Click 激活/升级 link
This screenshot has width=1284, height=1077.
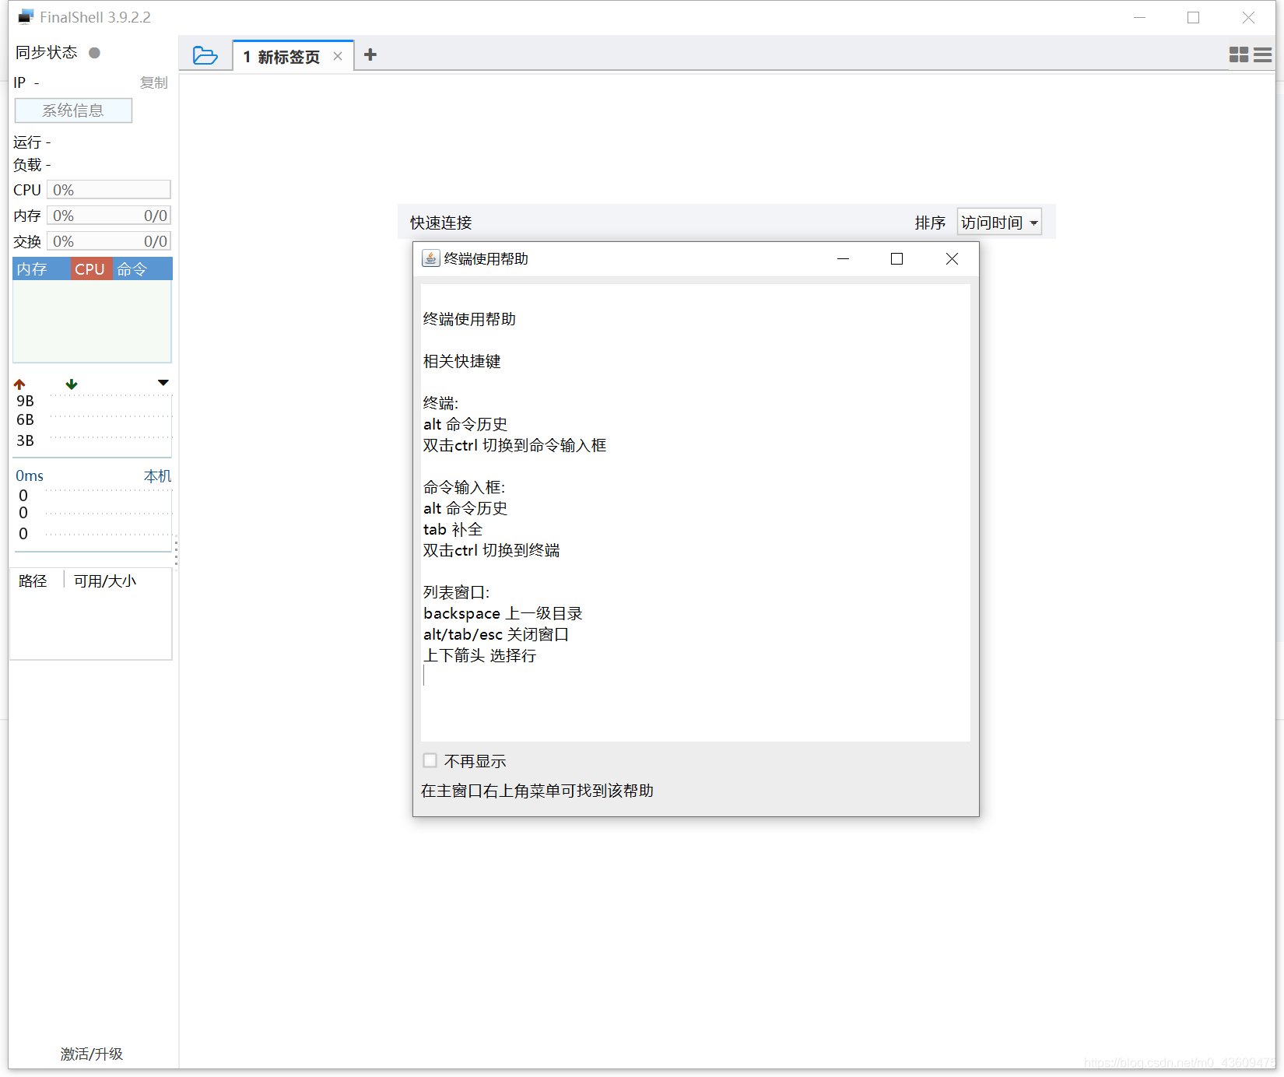92,1054
